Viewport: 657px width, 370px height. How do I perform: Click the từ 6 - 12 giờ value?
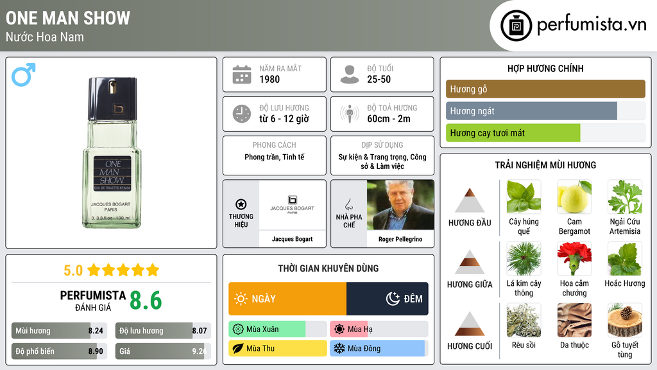click(x=284, y=119)
